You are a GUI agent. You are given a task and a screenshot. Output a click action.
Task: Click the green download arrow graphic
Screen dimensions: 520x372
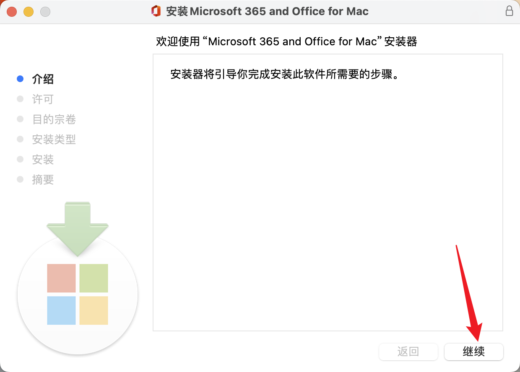pos(78,229)
